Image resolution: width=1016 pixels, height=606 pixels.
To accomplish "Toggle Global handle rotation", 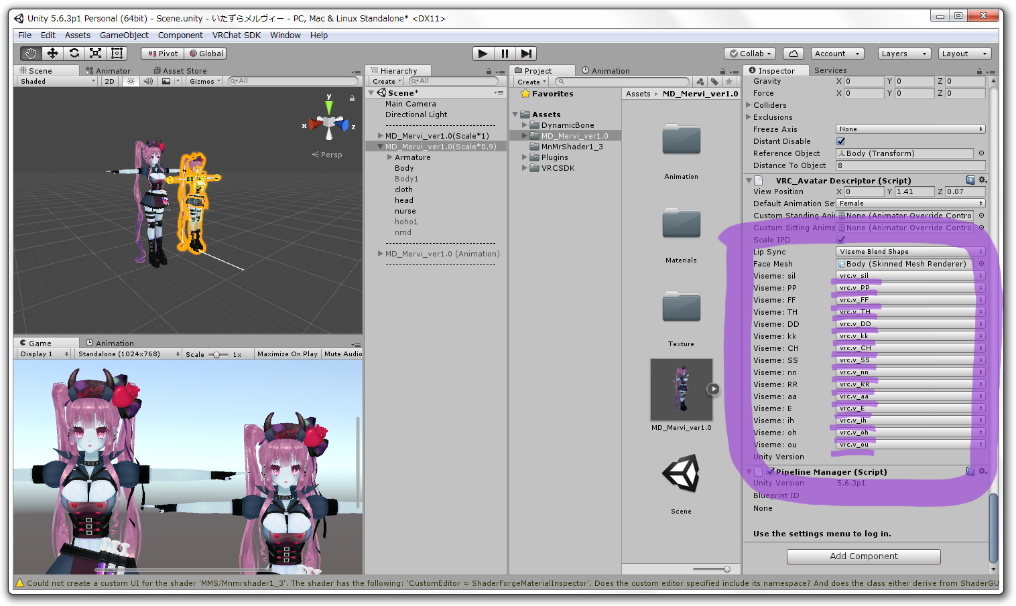I will point(206,54).
